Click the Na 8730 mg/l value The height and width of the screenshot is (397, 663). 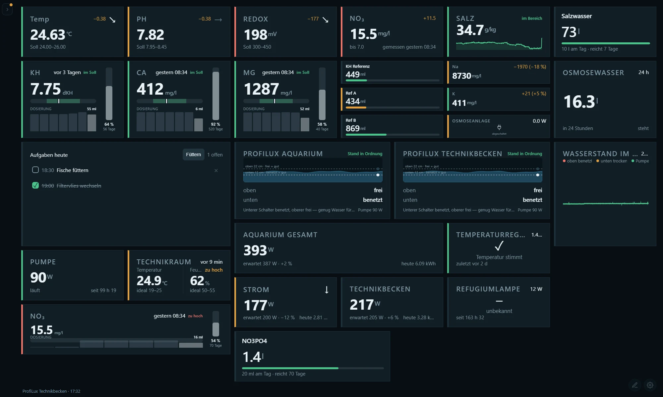pos(466,76)
